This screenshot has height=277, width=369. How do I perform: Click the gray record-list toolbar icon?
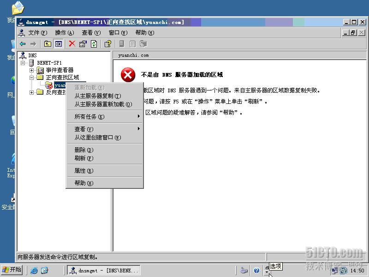coord(132,44)
